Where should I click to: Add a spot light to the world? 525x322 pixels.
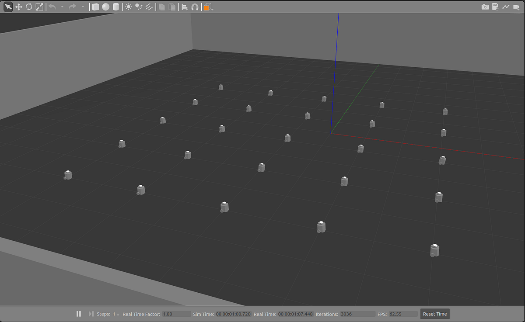click(139, 7)
